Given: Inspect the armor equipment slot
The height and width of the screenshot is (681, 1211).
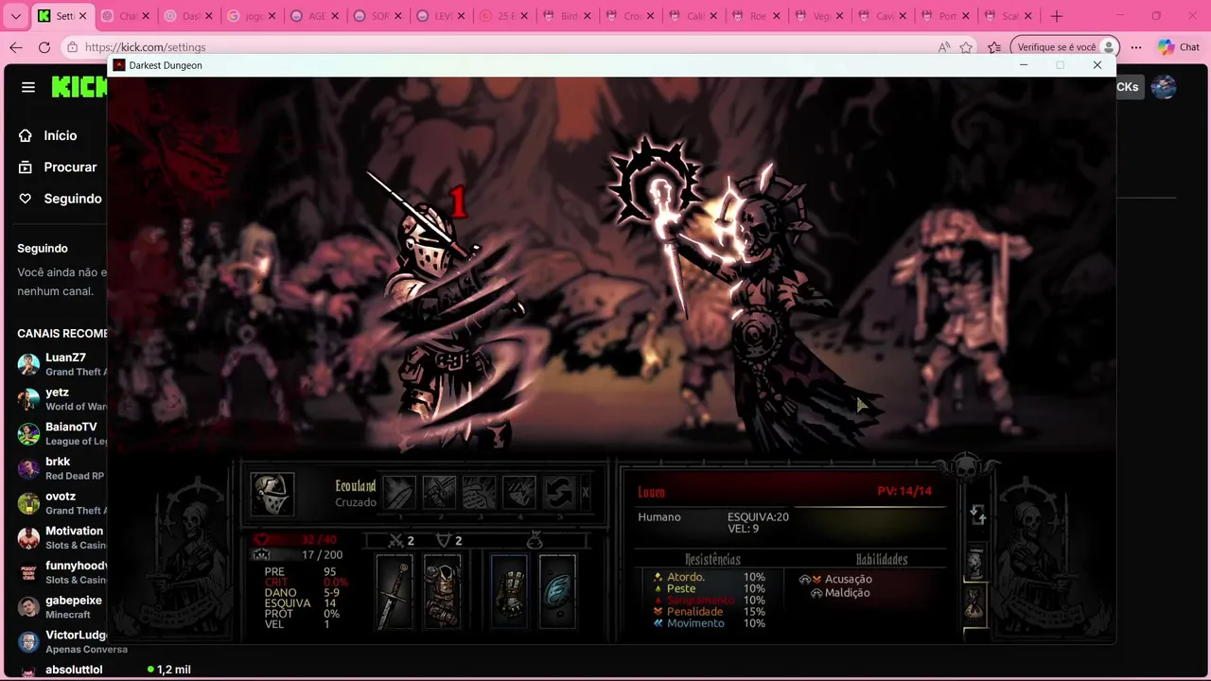Looking at the screenshot, I should pos(442,592).
